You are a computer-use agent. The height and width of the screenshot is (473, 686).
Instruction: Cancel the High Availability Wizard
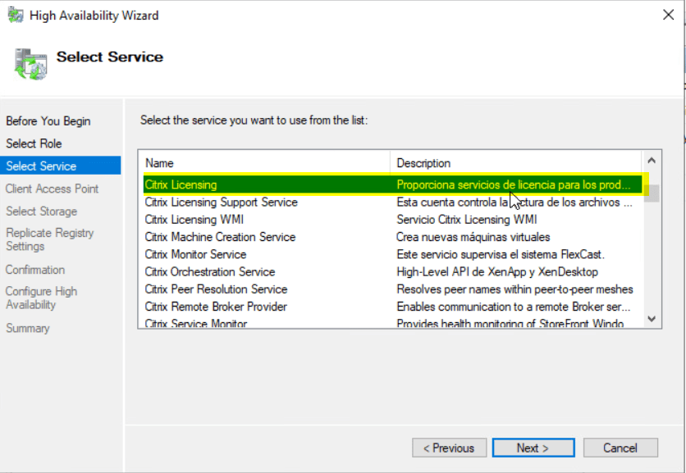click(620, 448)
